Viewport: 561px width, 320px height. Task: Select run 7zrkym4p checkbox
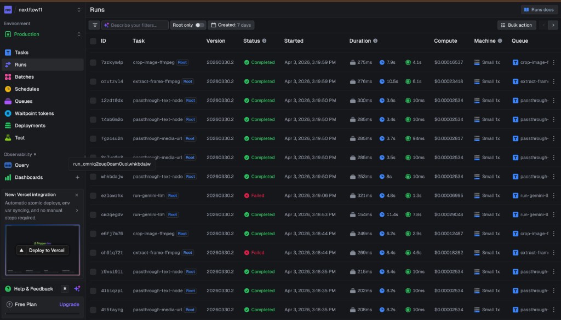[93, 62]
